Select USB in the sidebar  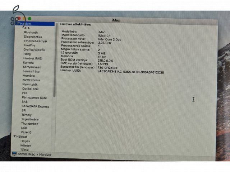pyautogui.click(x=24, y=128)
